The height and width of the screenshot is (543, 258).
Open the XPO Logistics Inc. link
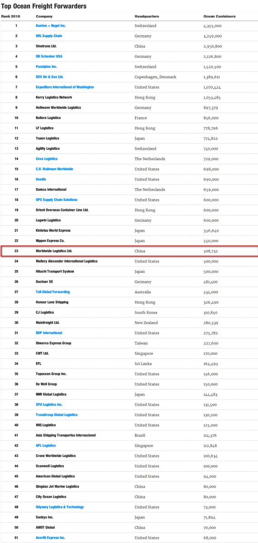(49, 405)
